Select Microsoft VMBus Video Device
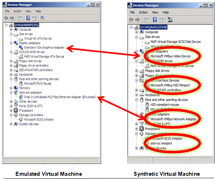The height and width of the screenshot is (179, 216). click(x=170, y=56)
